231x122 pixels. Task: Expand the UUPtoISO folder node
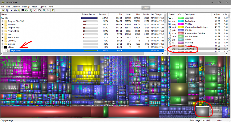(x=2, y=41)
